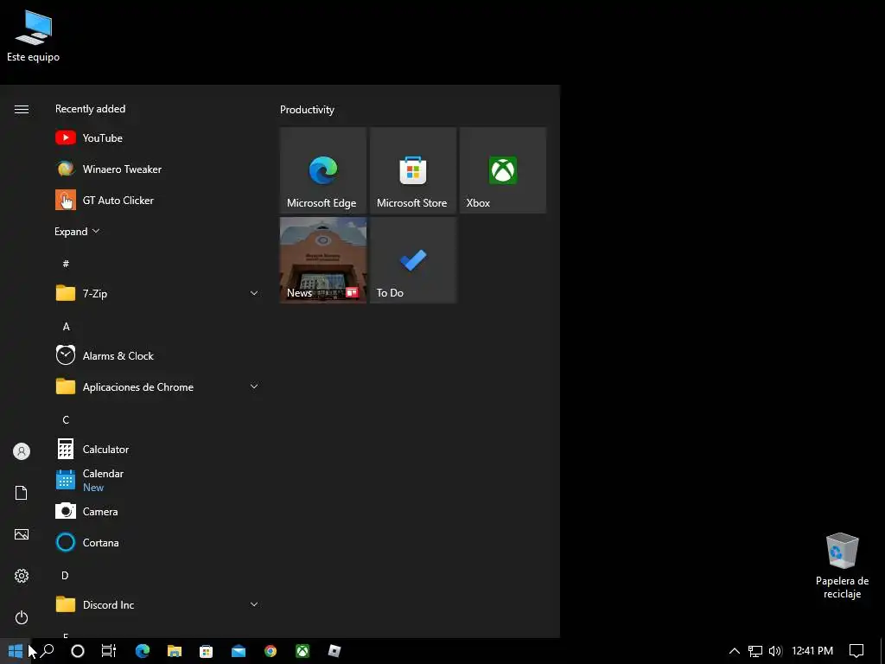The width and height of the screenshot is (885, 664).
Task: Launch Google Chrome from taskbar
Action: 271,651
